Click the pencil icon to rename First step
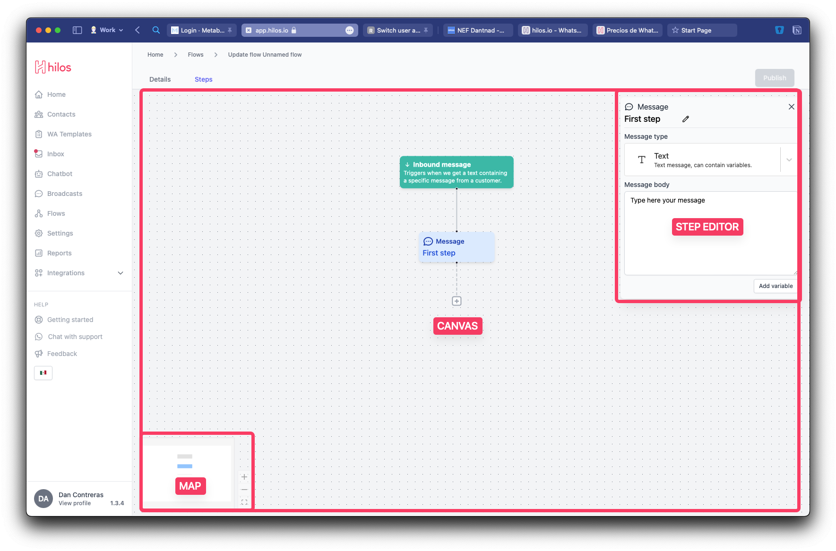Viewport: 836px width, 551px height. pos(686,119)
